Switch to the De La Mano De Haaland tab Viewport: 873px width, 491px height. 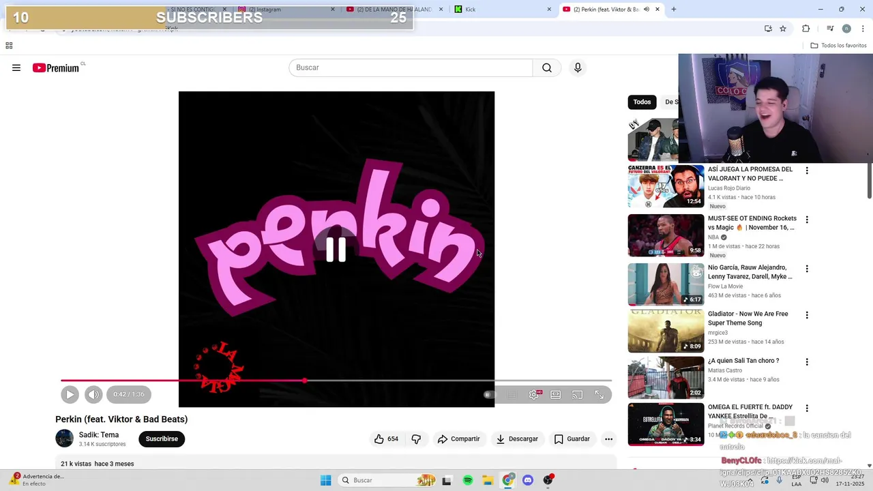pyautogui.click(x=394, y=10)
